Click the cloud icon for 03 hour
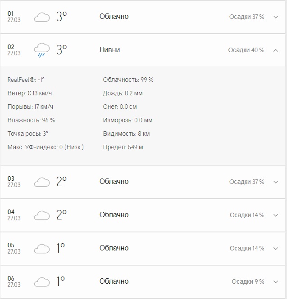Viewport: 287px width, 299px height. tap(42, 182)
